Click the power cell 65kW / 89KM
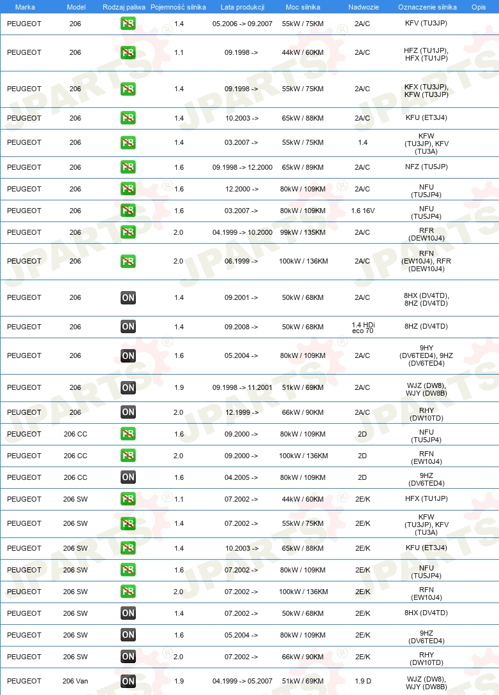This screenshot has height=695, width=499. (302, 167)
